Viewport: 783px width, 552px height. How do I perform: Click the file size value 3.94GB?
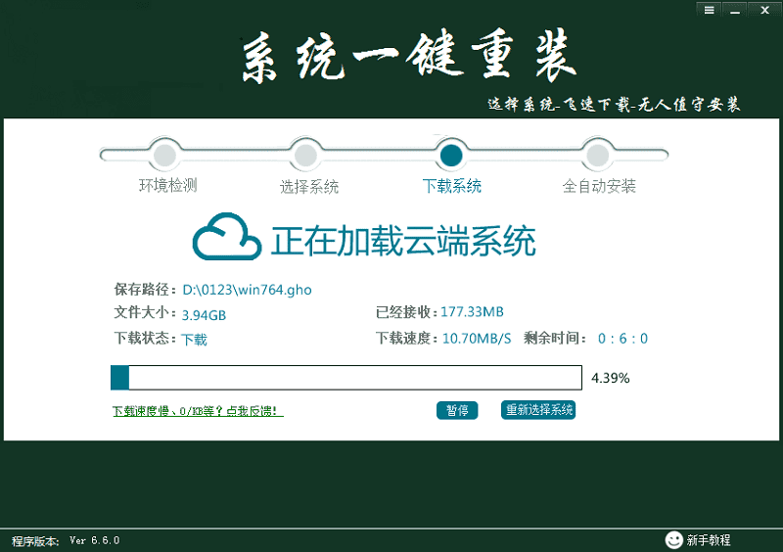pyautogui.click(x=204, y=315)
